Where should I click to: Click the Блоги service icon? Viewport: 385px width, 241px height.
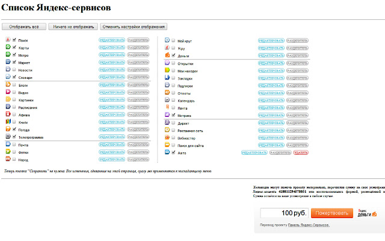[8, 84]
